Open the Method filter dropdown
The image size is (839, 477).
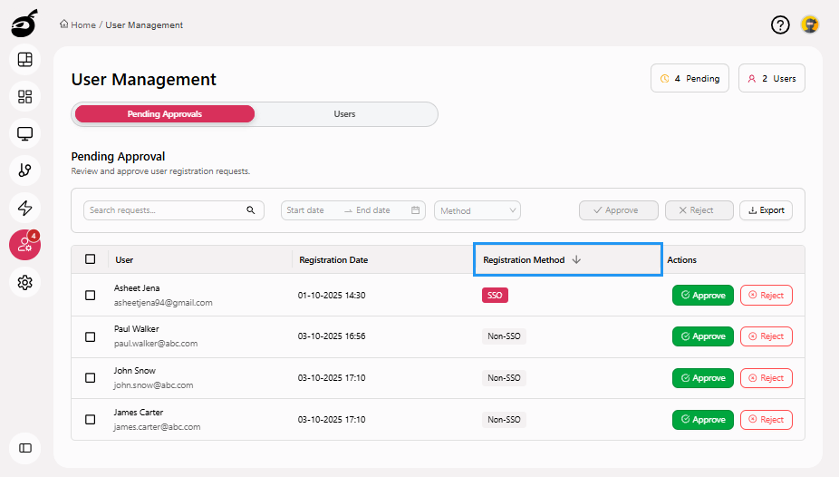477,210
